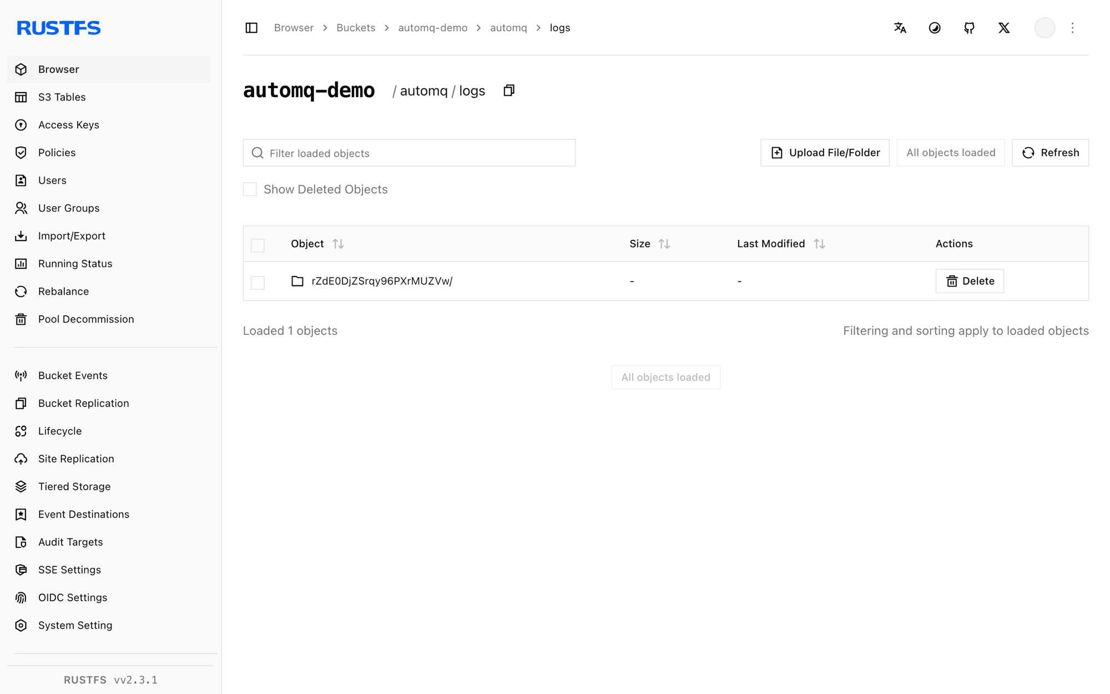This screenshot has width=1110, height=694.
Task: Open the GitHub icon link
Action: pyautogui.click(x=969, y=28)
